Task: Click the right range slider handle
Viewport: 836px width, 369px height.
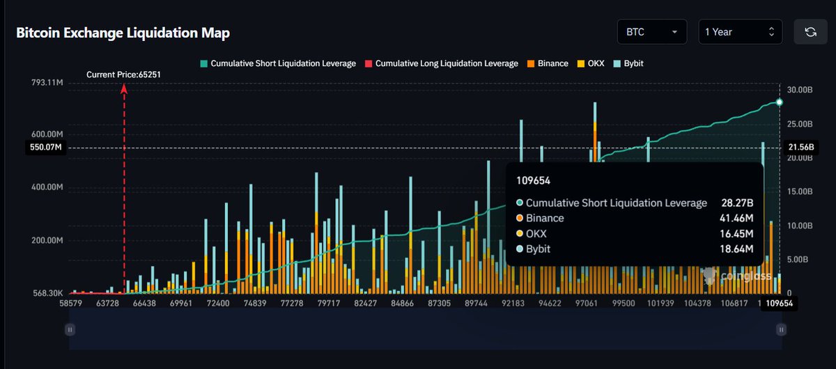Action: click(x=782, y=329)
